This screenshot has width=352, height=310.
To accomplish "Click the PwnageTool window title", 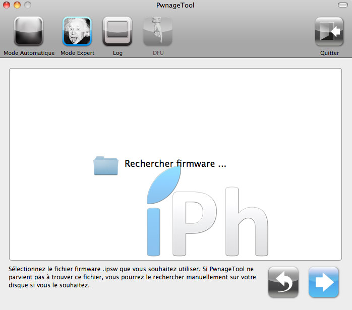I will tap(175, 5).
